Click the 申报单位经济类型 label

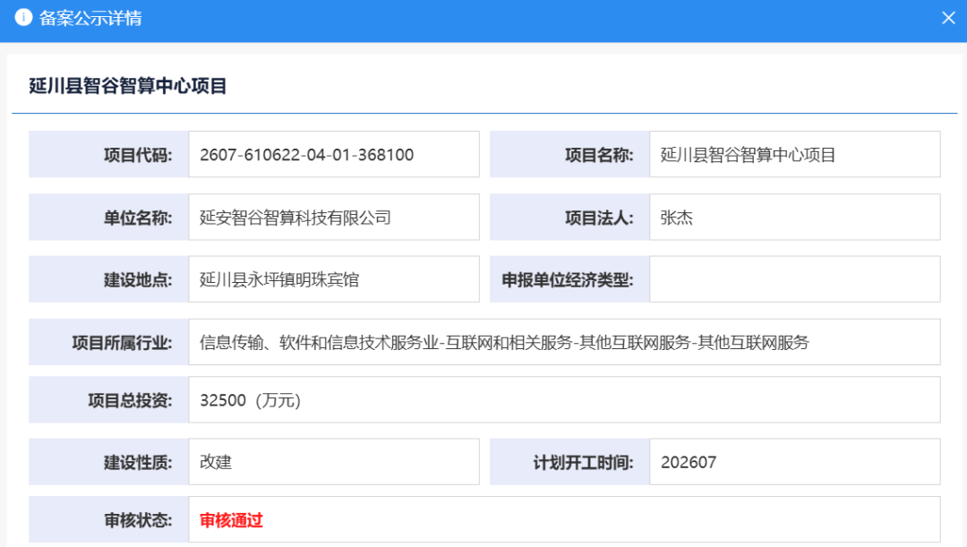(568, 280)
